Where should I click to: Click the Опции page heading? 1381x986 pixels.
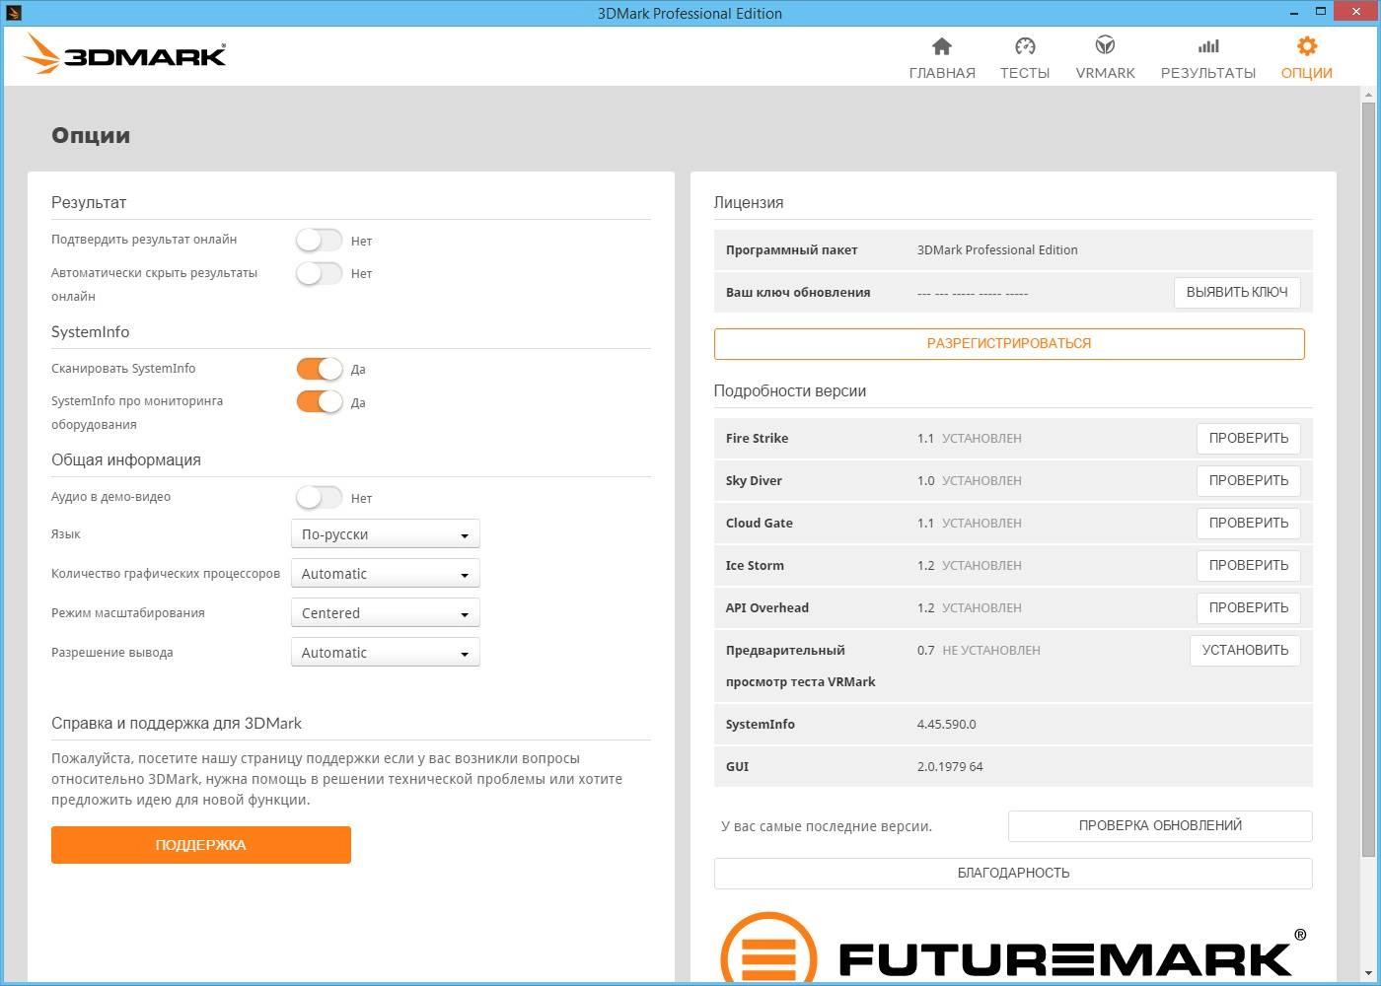(x=91, y=135)
